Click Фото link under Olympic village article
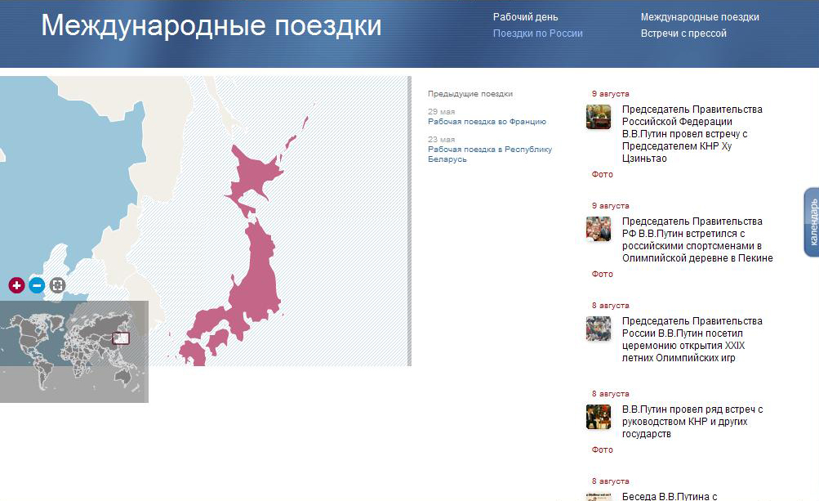The image size is (819, 501). 602,275
